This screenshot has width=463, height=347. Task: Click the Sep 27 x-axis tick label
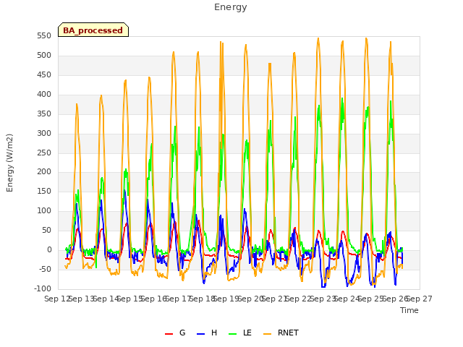tap(420, 299)
